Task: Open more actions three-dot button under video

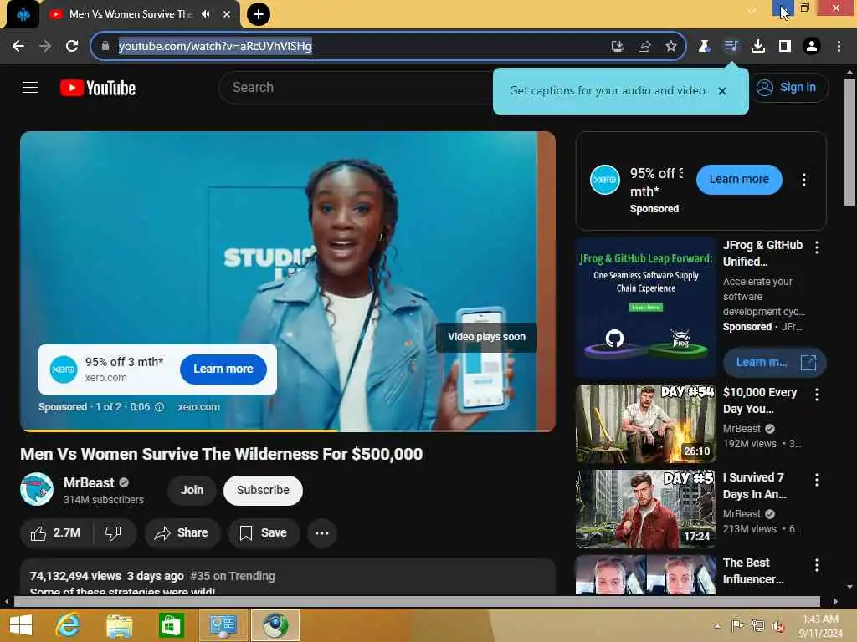Action: pyautogui.click(x=322, y=532)
